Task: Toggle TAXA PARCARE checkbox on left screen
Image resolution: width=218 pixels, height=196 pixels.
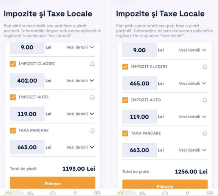Action: coord(13,130)
